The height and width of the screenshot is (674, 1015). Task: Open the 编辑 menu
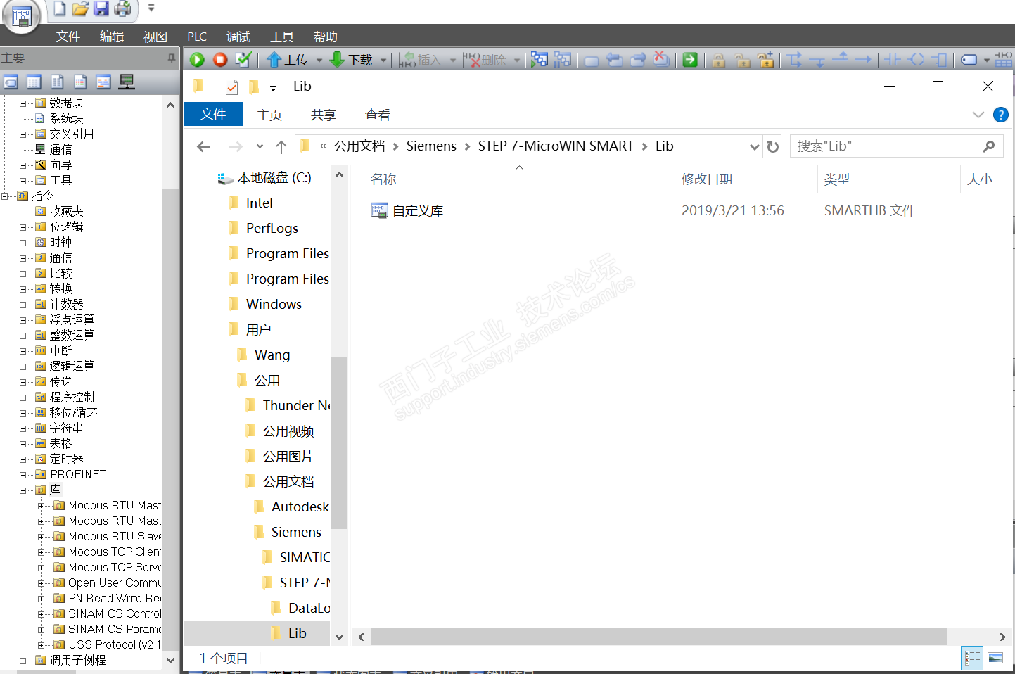point(112,37)
